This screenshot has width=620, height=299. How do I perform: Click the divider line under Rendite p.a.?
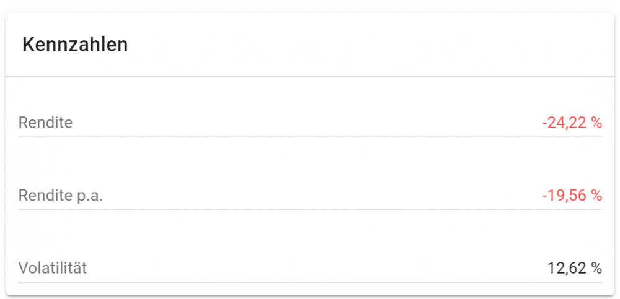pos(310,210)
